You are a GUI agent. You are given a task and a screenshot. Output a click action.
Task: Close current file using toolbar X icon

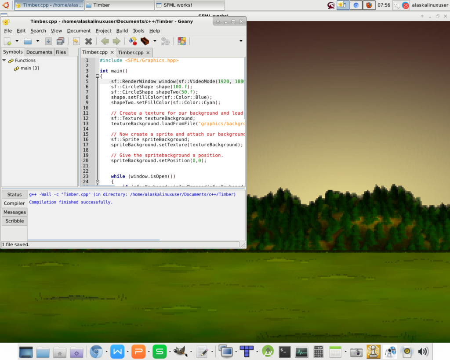click(x=88, y=41)
